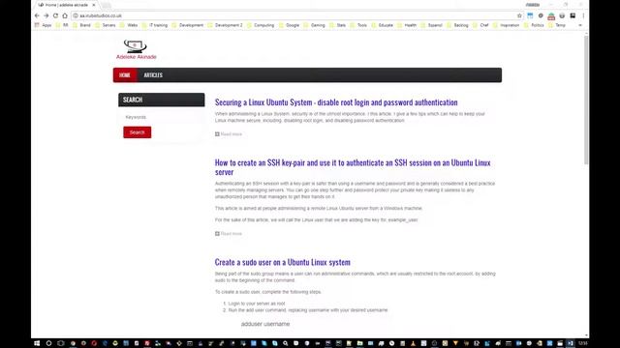Click the last extension icon before the Chrome menu
Image resolution: width=620 pixels, height=348 pixels.
(x=573, y=15)
